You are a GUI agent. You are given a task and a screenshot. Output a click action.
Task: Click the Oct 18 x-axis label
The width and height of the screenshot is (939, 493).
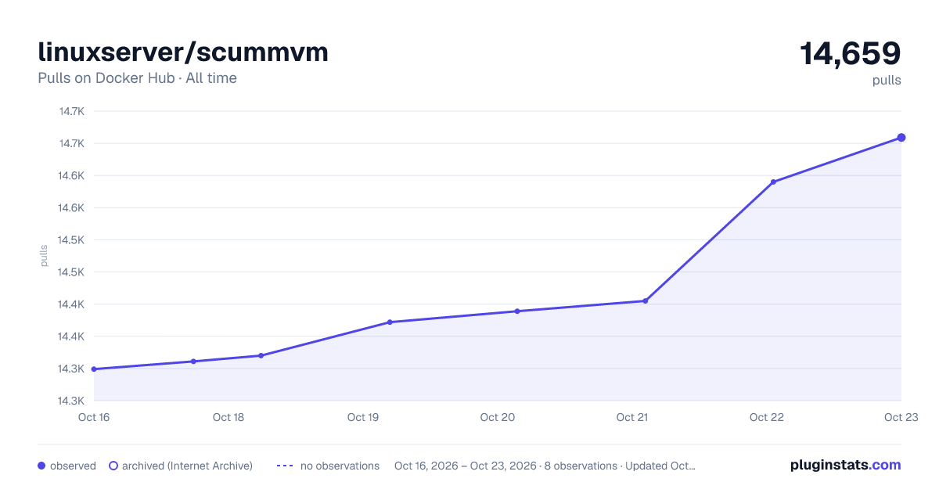pos(228,417)
